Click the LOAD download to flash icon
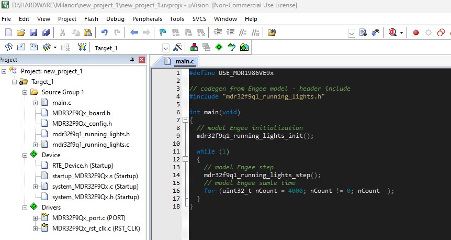The width and height of the screenshot is (451, 240). [82, 47]
